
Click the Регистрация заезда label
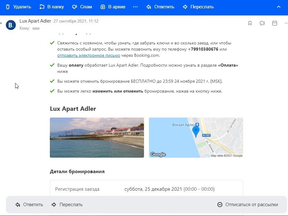(77, 189)
